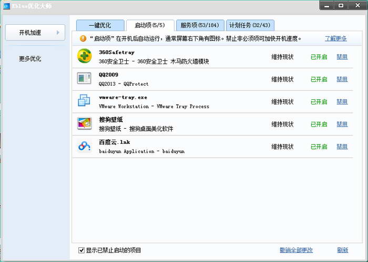
Task: Minimize the optimizer window
Action: pos(326,5)
